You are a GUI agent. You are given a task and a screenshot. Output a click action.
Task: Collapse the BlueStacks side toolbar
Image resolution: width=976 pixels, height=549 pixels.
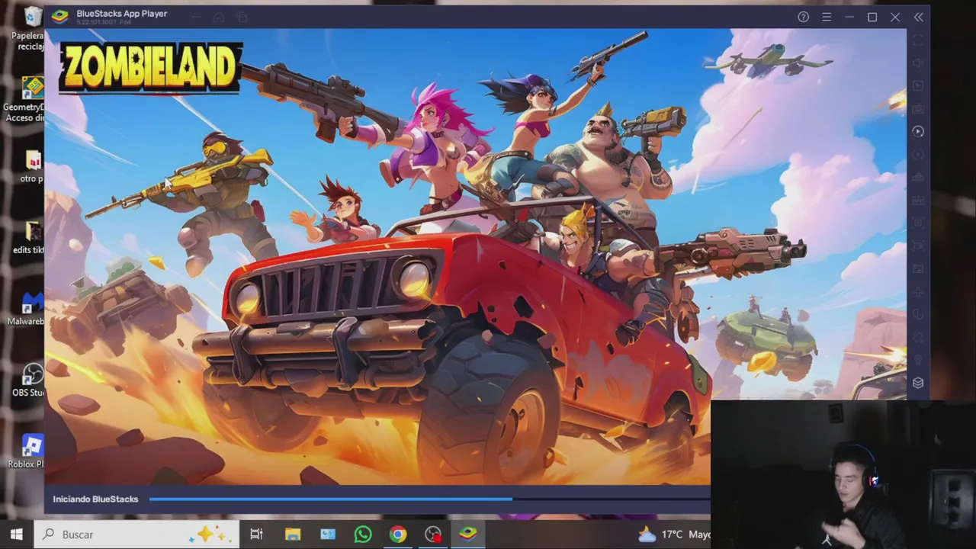click(919, 17)
